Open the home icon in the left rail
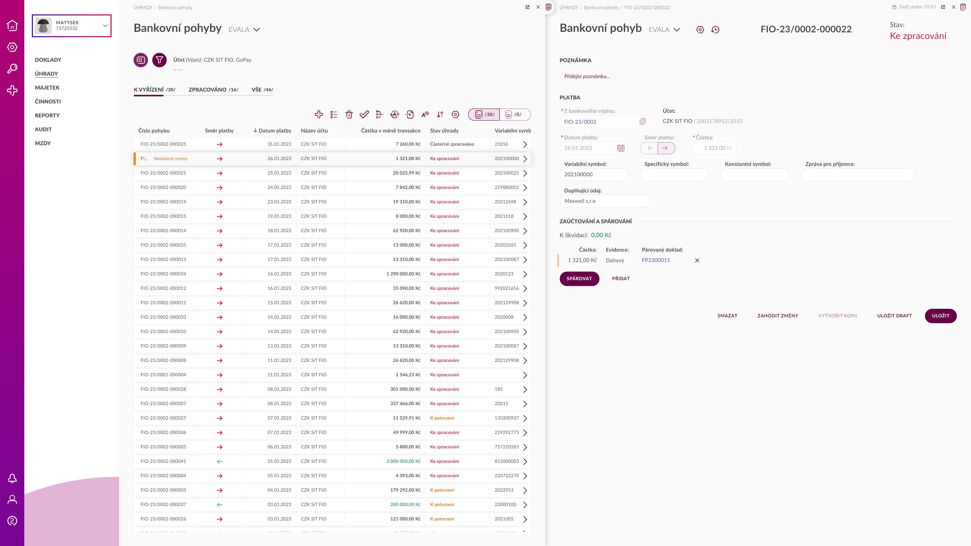Image resolution: width=971 pixels, height=546 pixels. 12,25
